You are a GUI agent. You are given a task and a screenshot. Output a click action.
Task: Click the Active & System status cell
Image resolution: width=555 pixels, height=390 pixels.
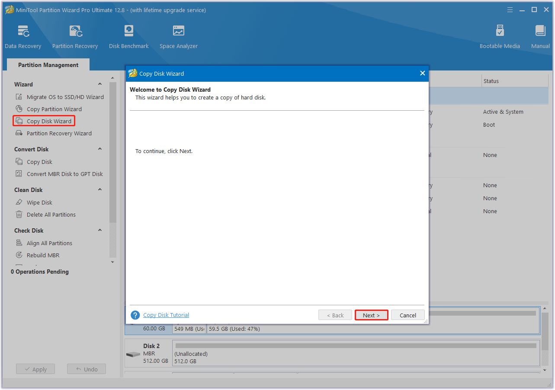503,112
